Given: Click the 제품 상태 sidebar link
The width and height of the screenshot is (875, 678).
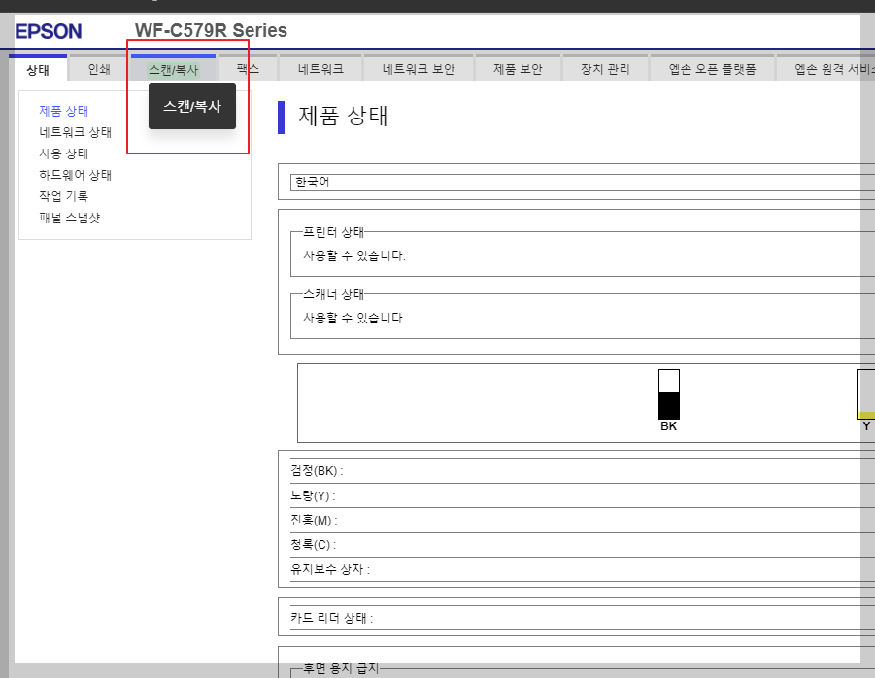Looking at the screenshot, I should 64,111.
